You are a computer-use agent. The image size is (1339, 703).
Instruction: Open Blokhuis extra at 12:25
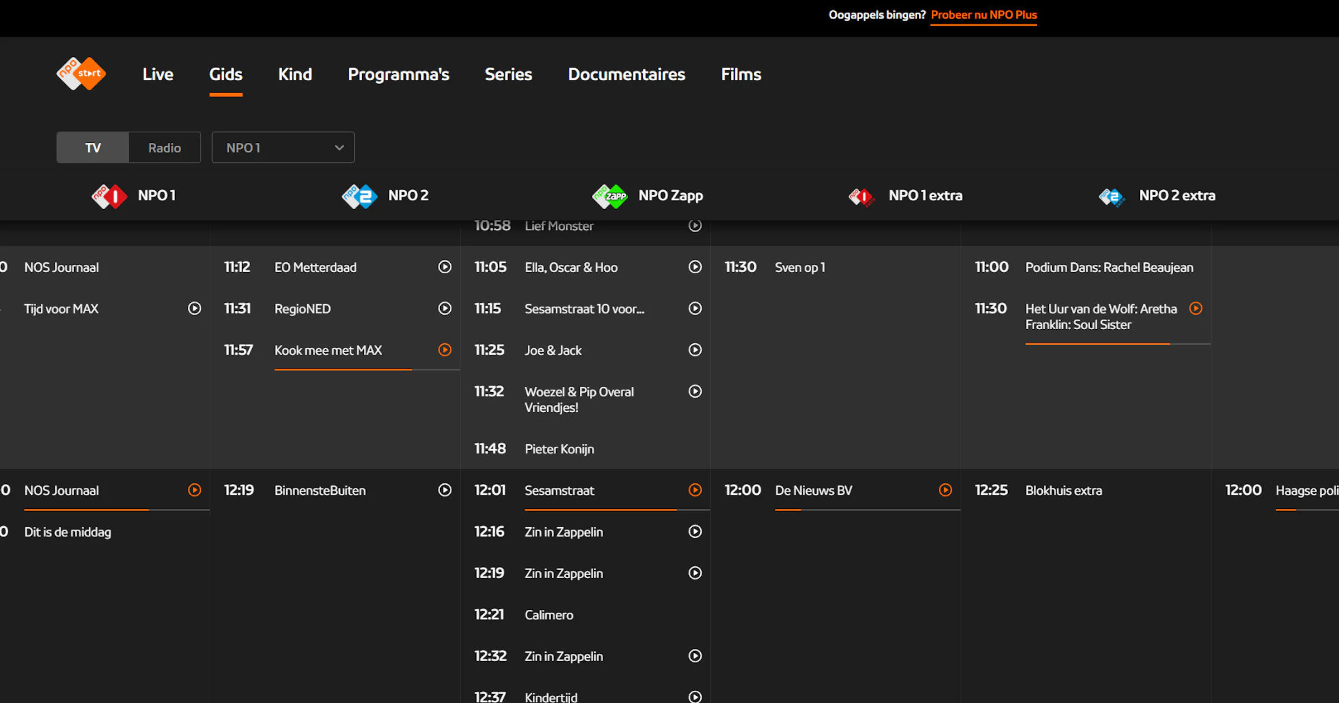tap(1064, 490)
